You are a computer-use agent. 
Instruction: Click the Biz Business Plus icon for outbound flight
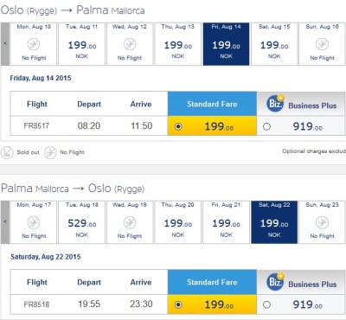click(x=275, y=103)
